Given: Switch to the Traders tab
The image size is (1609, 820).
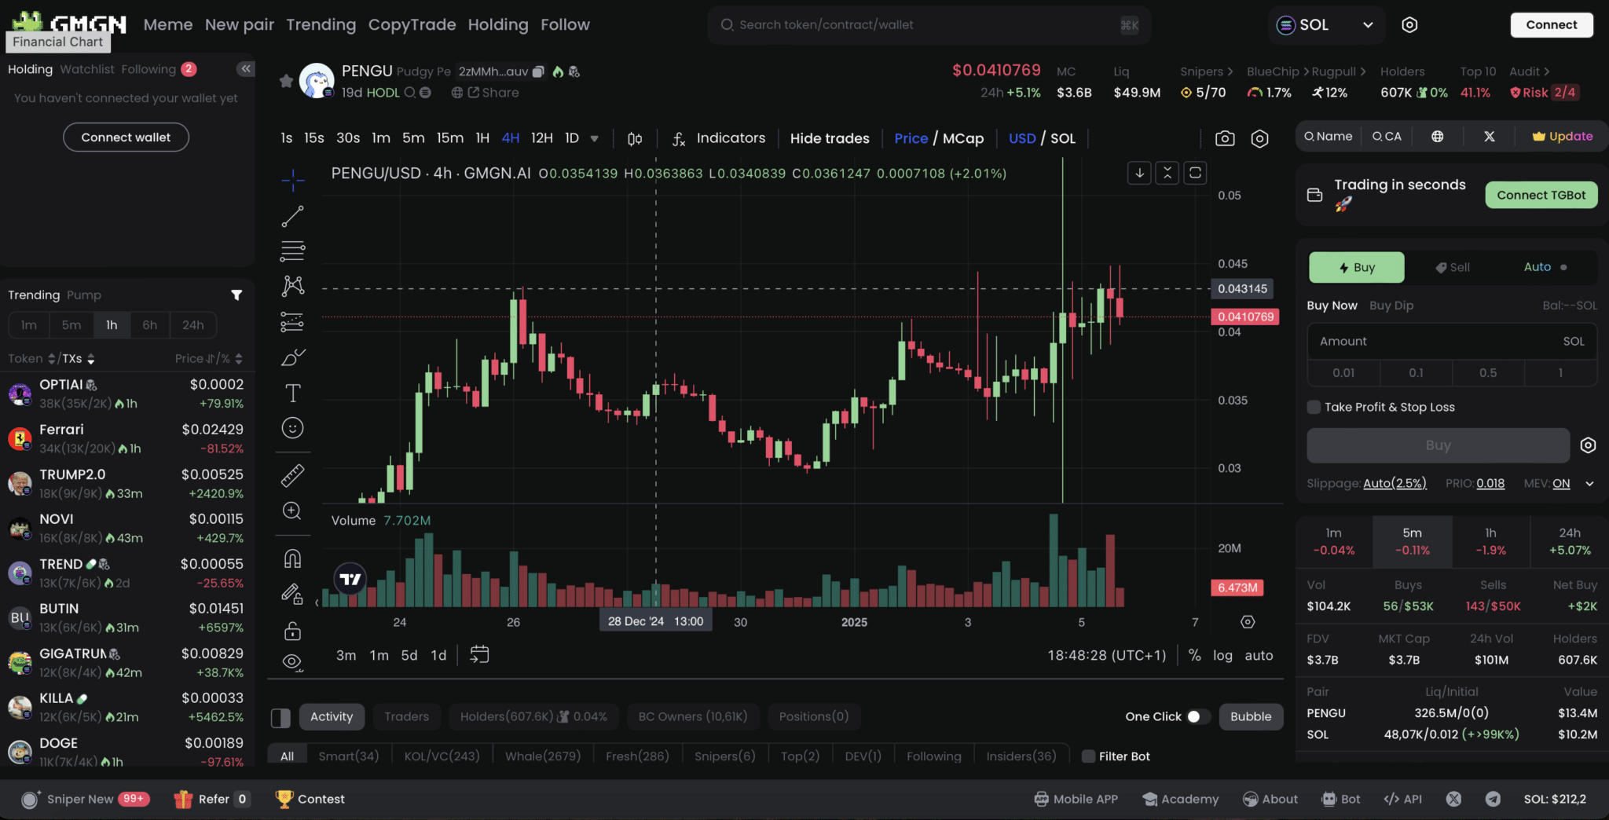Looking at the screenshot, I should 406,716.
